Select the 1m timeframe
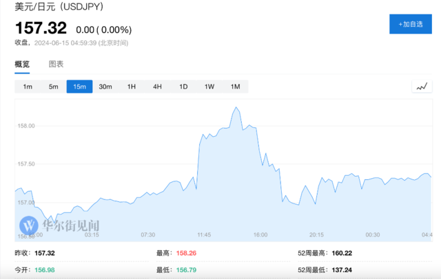This screenshot has width=441, height=279. pyautogui.click(x=28, y=87)
